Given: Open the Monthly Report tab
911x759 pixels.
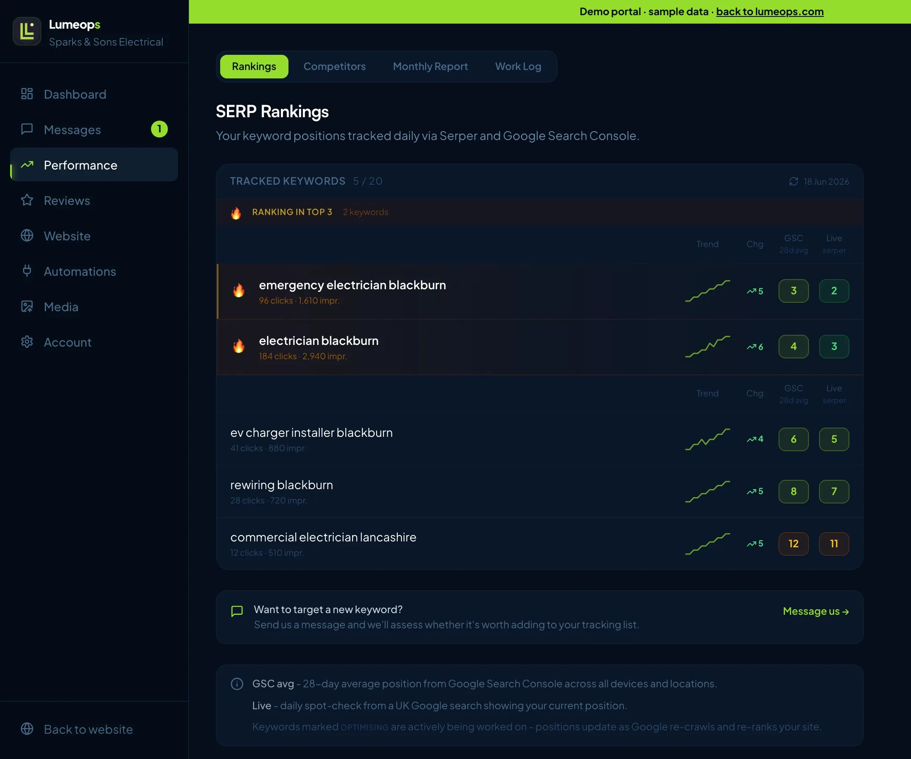Looking at the screenshot, I should pyautogui.click(x=430, y=66).
